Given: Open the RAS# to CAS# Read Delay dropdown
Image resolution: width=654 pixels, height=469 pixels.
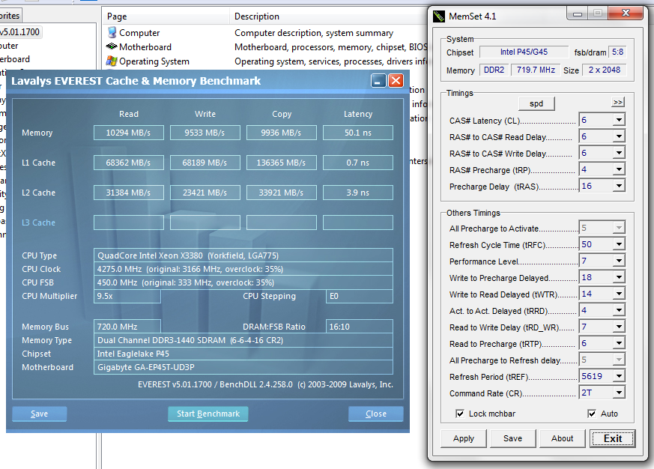Looking at the screenshot, I should pos(619,136).
